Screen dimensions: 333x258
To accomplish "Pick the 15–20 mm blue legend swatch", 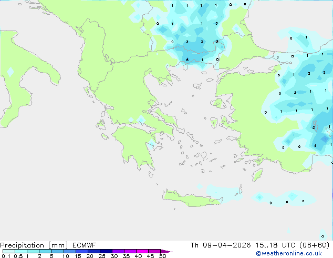I will click(x=82, y=251).
